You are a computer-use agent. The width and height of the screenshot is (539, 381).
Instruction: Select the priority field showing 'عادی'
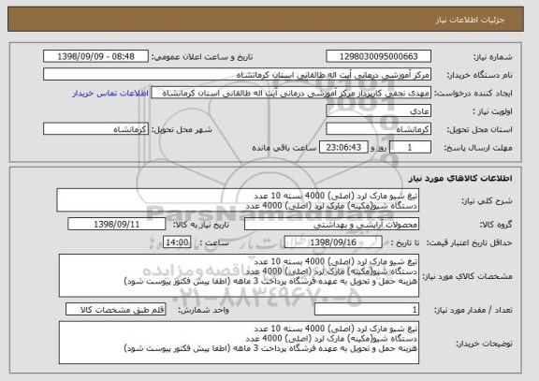click(x=378, y=111)
